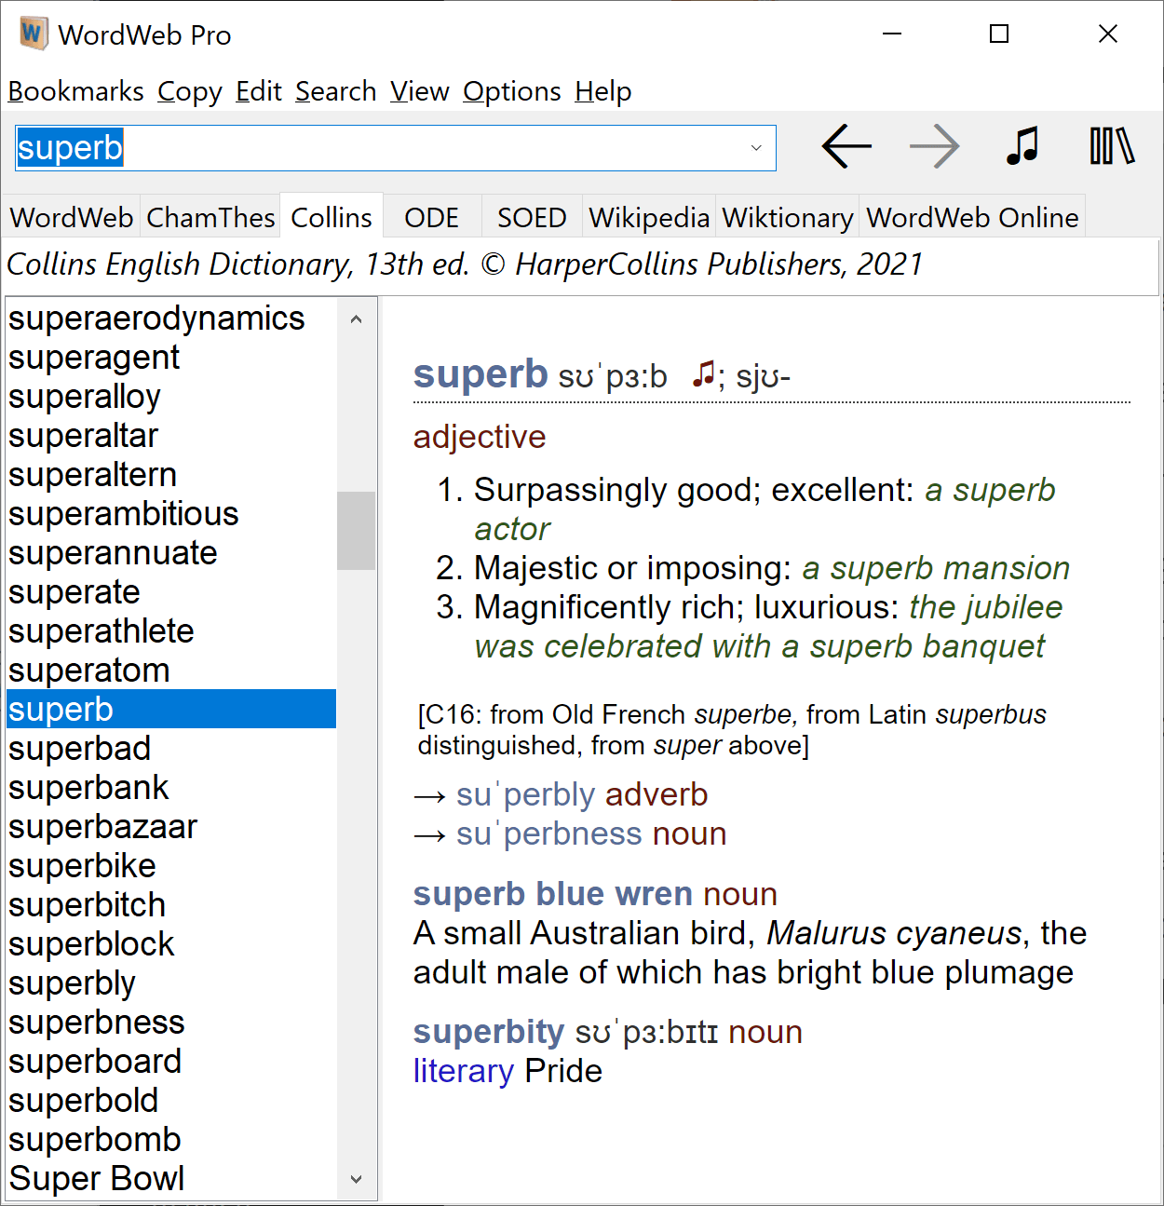This screenshot has height=1206, width=1164.
Task: Click the scroll-up arrow on the word list
Action: coord(356,318)
